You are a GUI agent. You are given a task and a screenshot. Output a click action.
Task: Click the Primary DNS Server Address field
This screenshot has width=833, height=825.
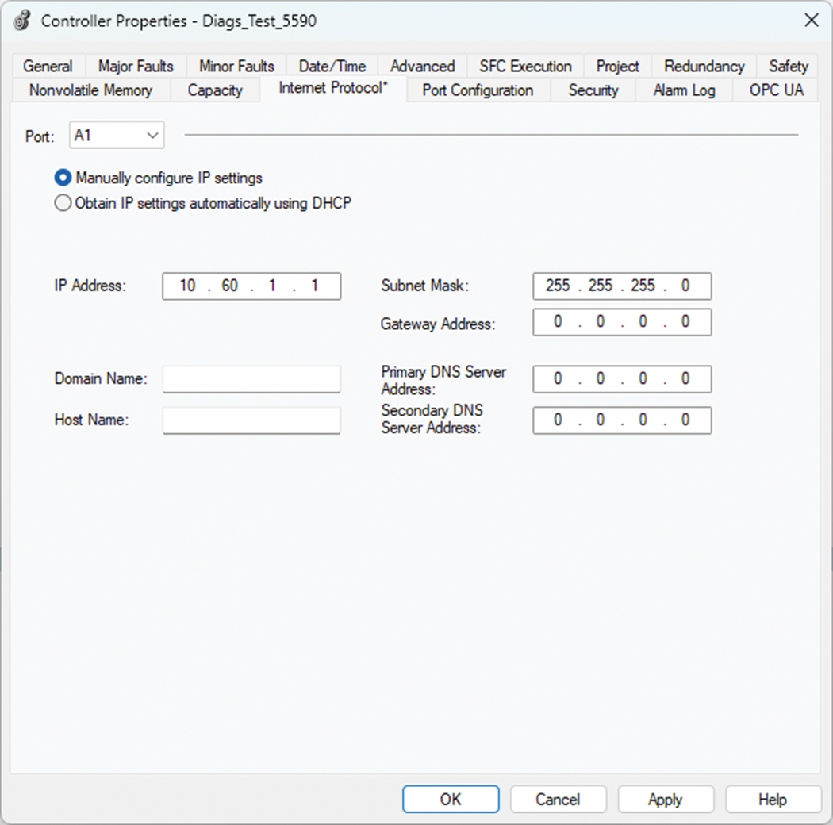(622, 379)
